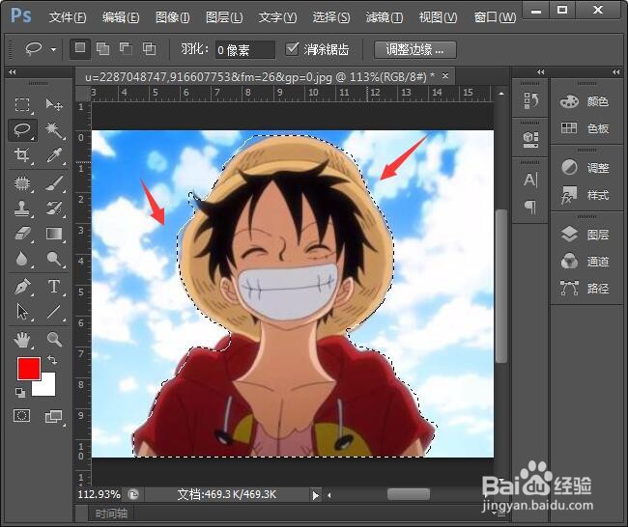The image size is (628, 527).
Task: Click the red foreground color swatch
Action: pyautogui.click(x=28, y=369)
